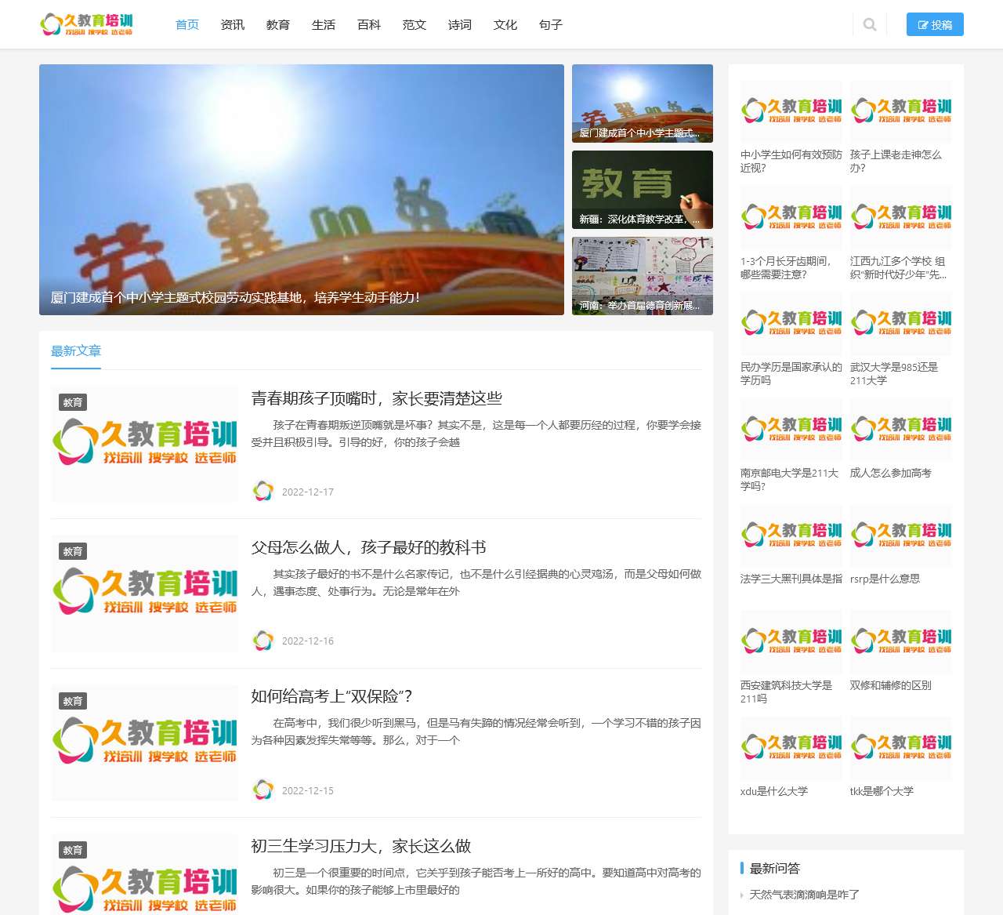Click the date 2022-12-17 text
The image size is (1003, 915).
(308, 492)
